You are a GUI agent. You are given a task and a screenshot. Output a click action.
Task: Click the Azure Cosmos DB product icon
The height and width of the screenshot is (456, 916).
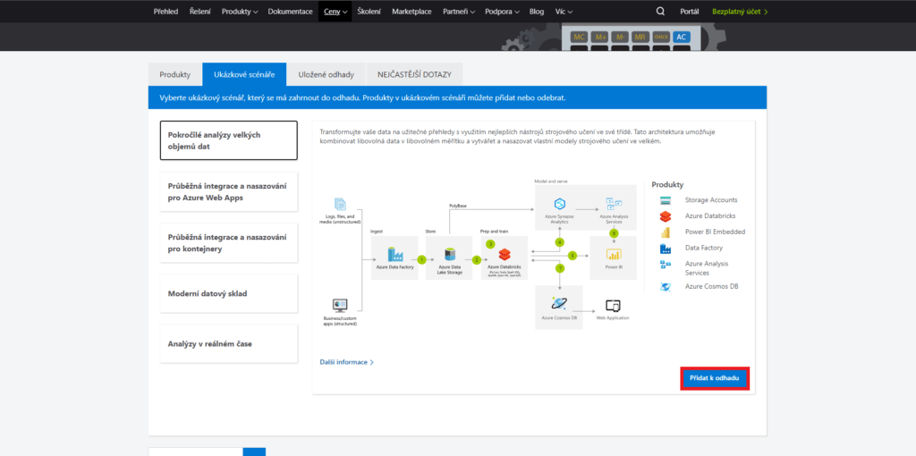pyautogui.click(x=666, y=287)
